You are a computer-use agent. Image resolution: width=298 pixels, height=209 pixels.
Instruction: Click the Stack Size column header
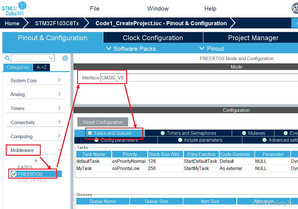click(165, 154)
